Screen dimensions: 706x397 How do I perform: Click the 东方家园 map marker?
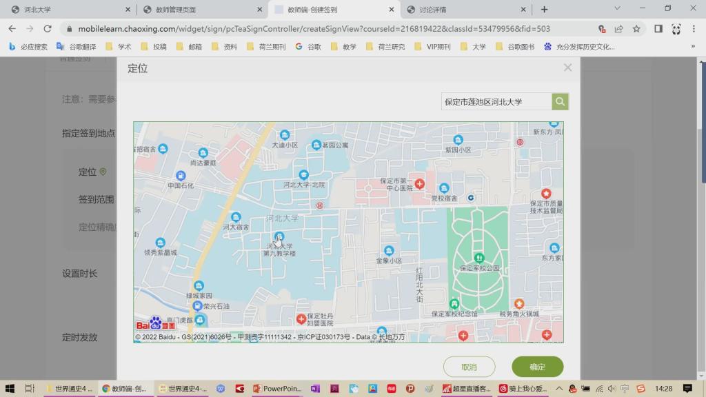pos(554,248)
